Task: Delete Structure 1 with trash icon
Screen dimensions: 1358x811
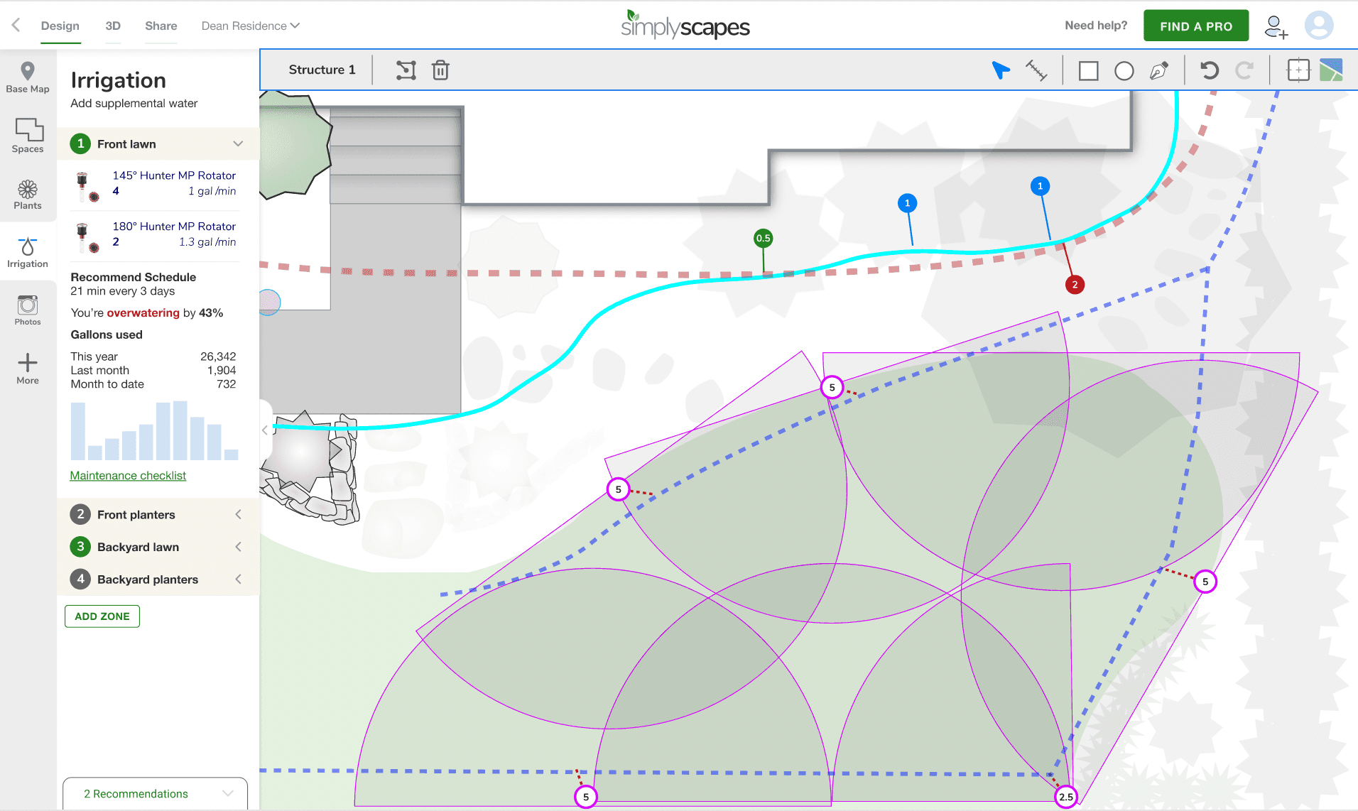Action: 440,70
